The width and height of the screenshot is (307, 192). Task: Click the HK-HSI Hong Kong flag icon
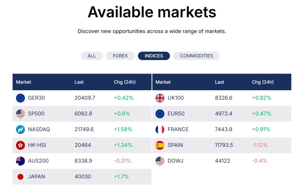point(20,145)
